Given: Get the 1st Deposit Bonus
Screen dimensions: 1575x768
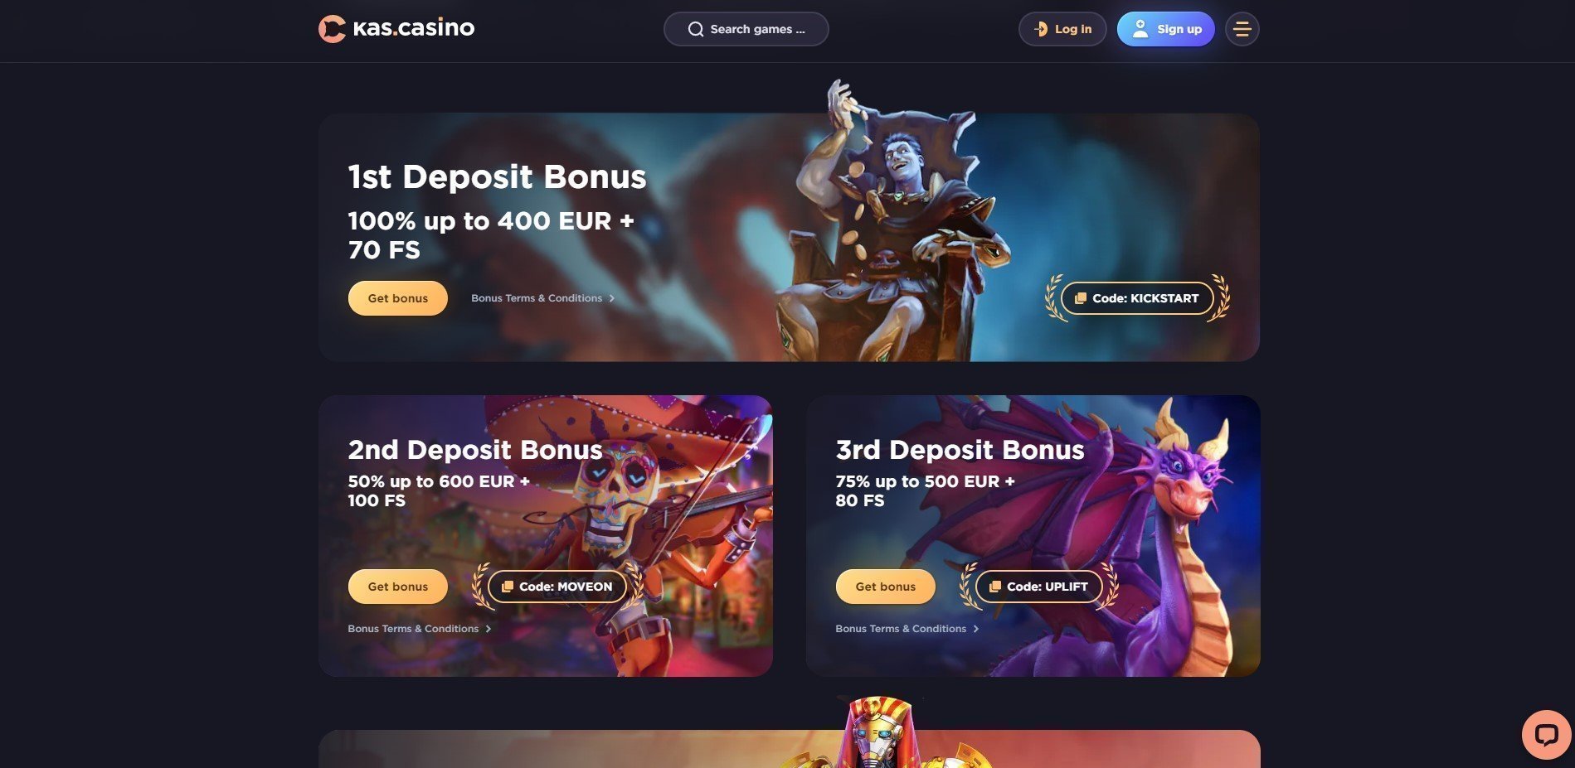Looking at the screenshot, I should click(x=398, y=298).
